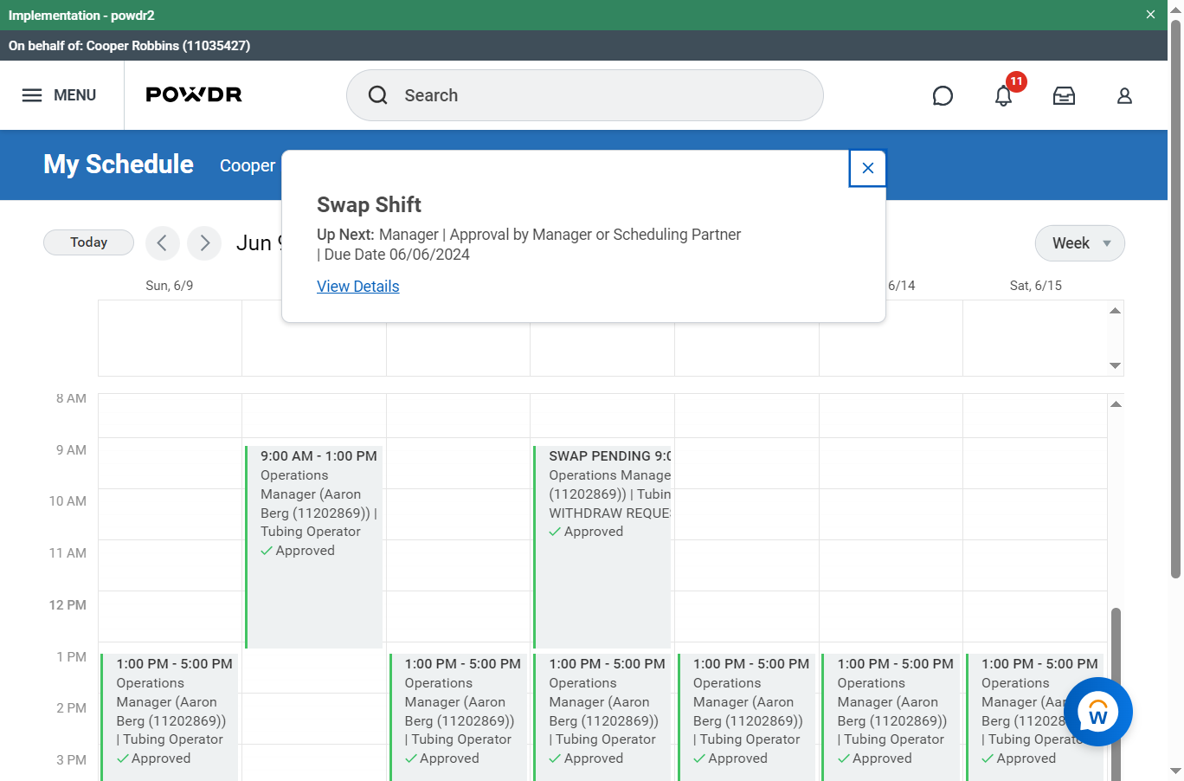
Task: Open notifications bell with 11 badge
Action: 1004,95
